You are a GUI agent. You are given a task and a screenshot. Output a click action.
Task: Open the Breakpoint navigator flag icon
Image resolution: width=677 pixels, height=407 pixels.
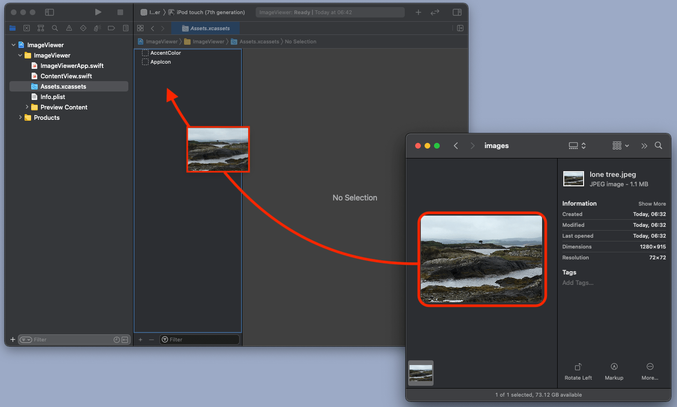click(x=111, y=28)
